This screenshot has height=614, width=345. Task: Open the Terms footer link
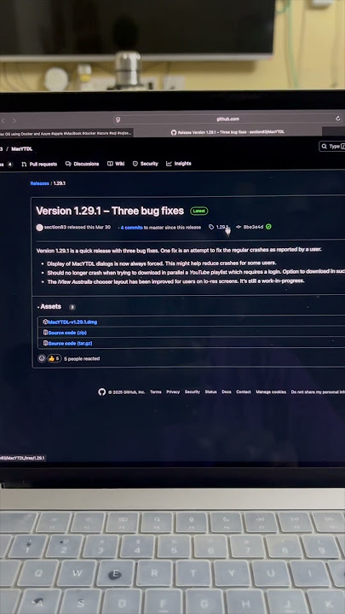(156, 392)
